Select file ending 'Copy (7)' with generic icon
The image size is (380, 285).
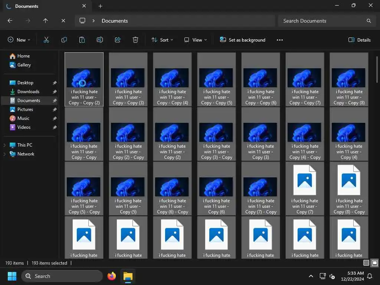coord(305,189)
